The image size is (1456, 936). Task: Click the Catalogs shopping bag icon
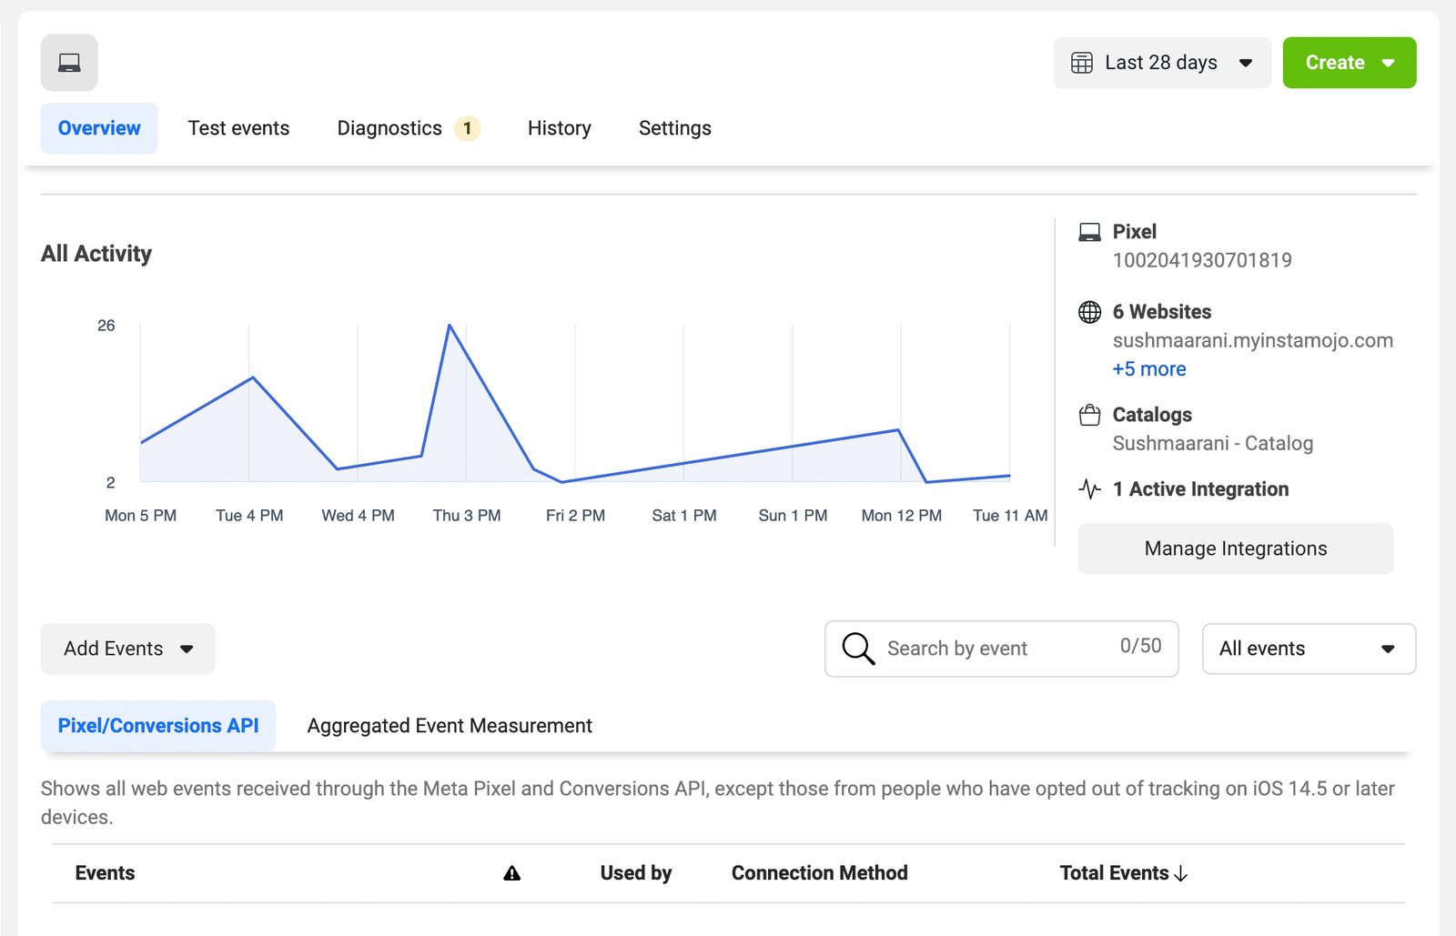coord(1089,416)
